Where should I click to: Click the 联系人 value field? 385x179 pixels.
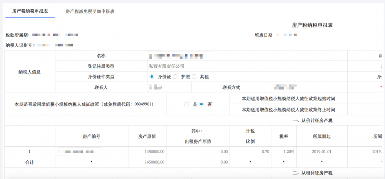(x=174, y=87)
